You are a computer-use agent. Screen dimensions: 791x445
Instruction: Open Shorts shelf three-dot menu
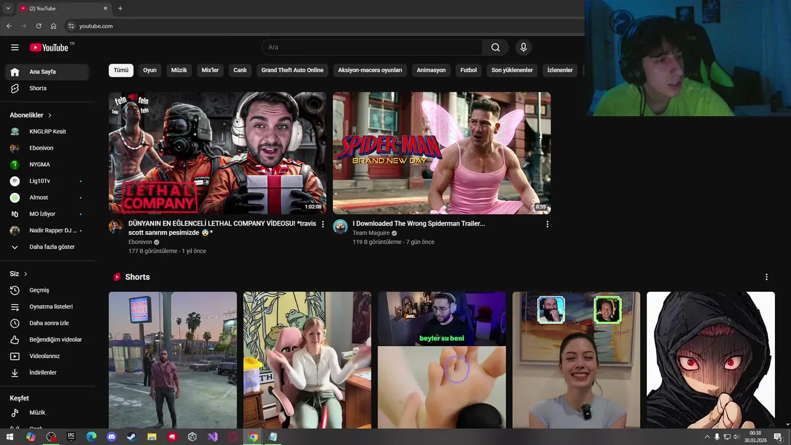pyautogui.click(x=766, y=278)
